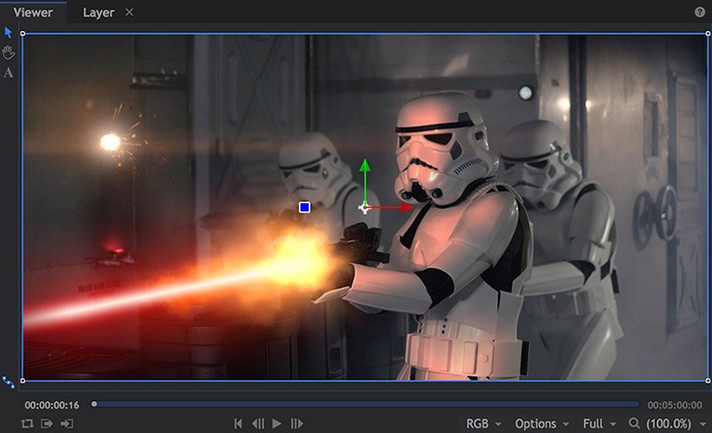Image resolution: width=712 pixels, height=433 pixels.
Task: Click the current timecode 00:00:00:16
Action: [52, 404]
